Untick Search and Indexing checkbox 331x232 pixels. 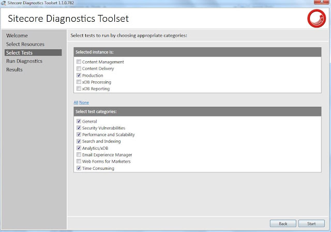79,141
